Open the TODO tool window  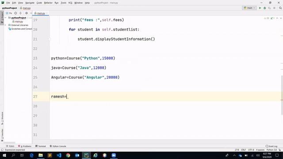tap(10, 146)
